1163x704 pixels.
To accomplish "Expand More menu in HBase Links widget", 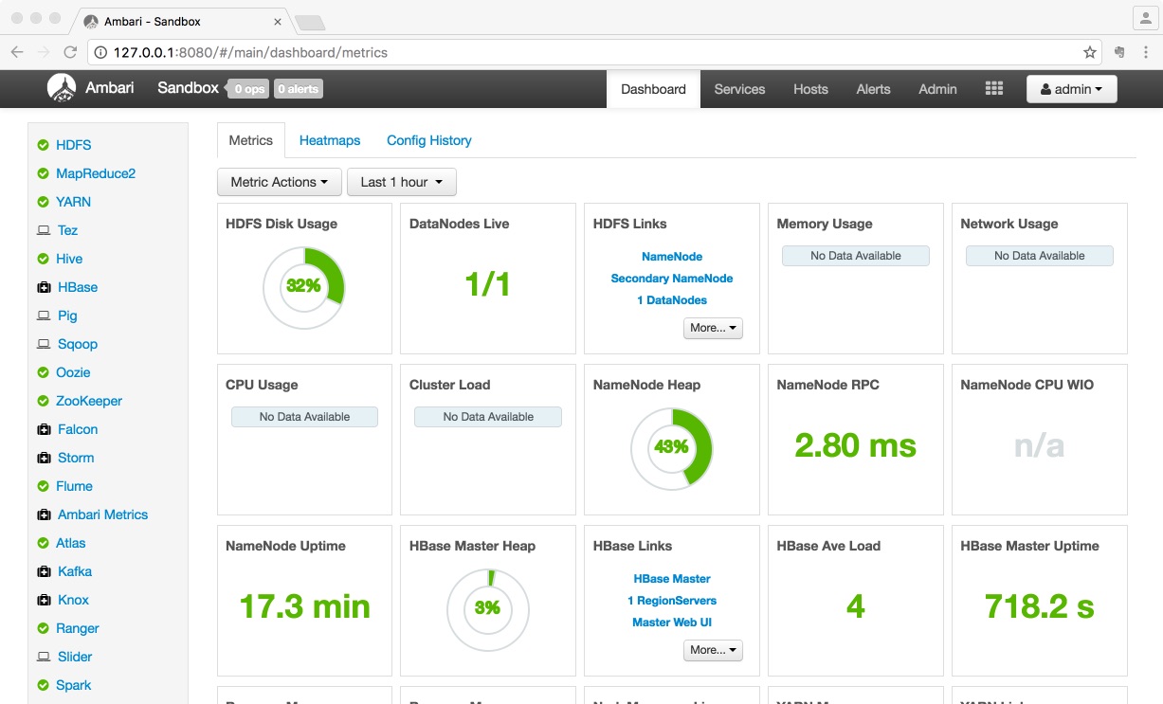I will click(x=713, y=650).
